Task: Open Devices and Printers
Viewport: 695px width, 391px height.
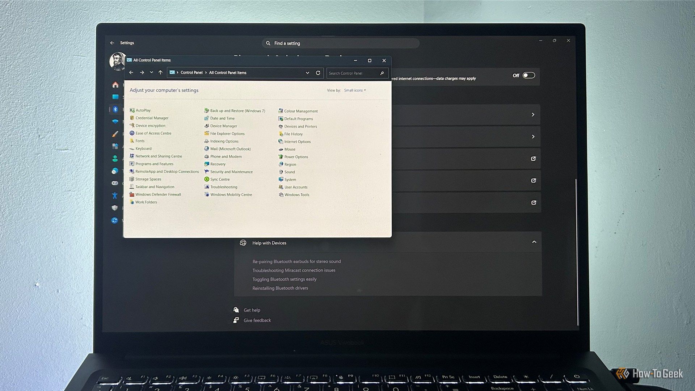Action: tap(298, 126)
